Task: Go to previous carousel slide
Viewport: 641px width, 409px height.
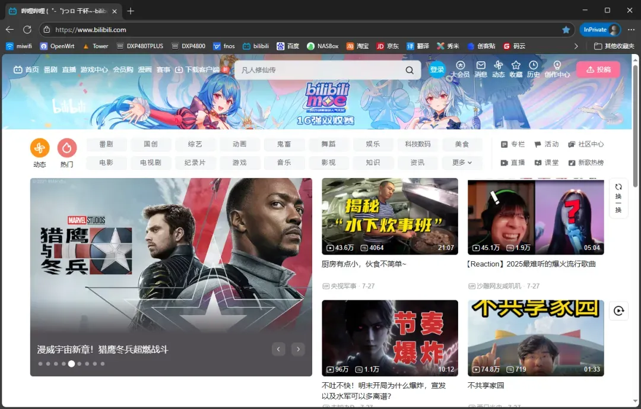Action: pyautogui.click(x=278, y=349)
